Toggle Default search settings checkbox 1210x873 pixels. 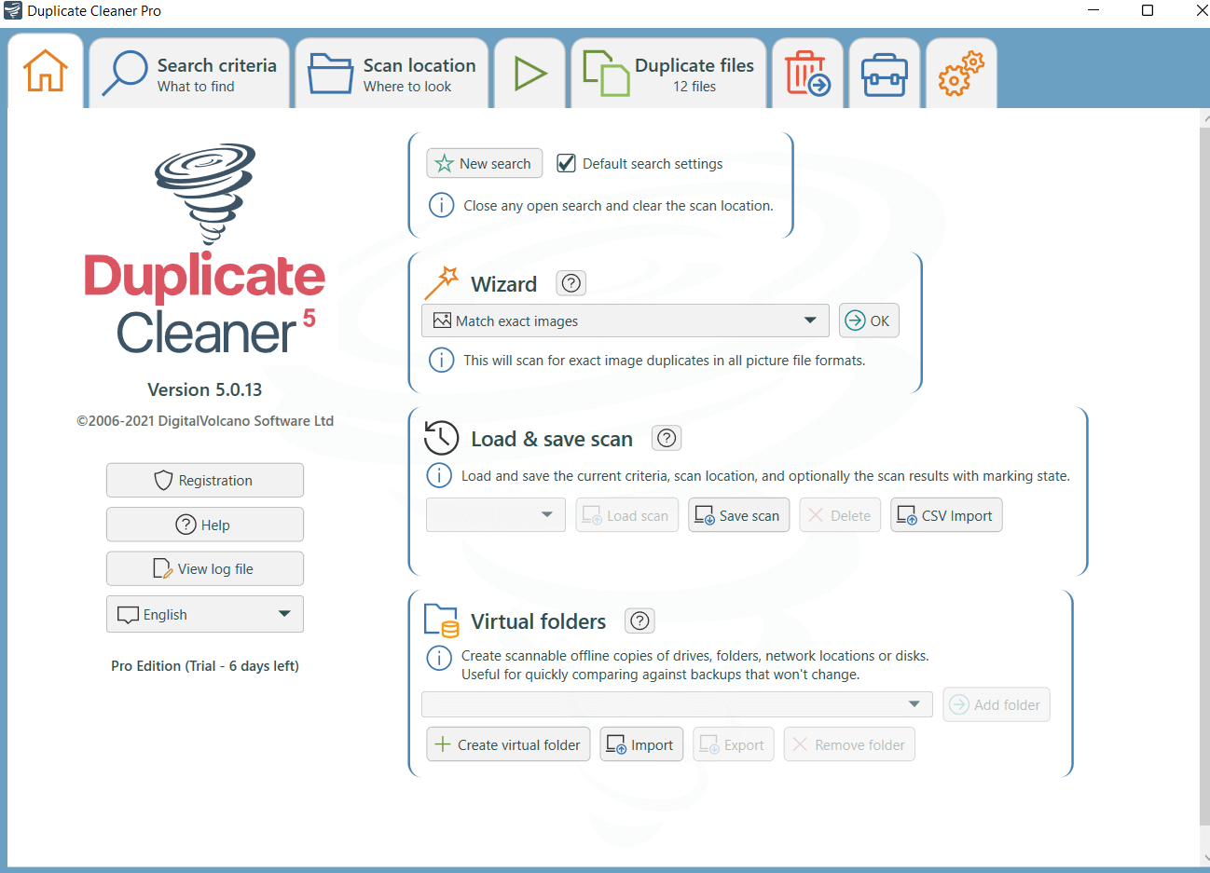pos(566,164)
